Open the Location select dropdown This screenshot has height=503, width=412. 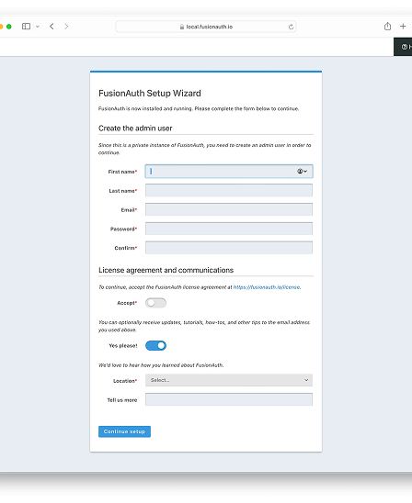(229, 380)
